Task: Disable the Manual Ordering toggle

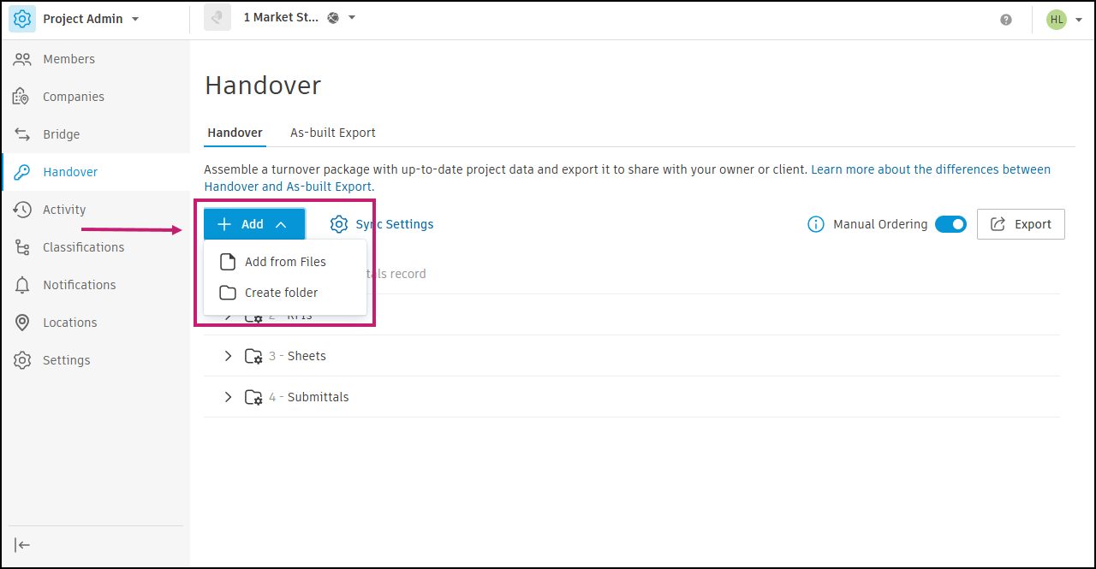Action: 950,223
